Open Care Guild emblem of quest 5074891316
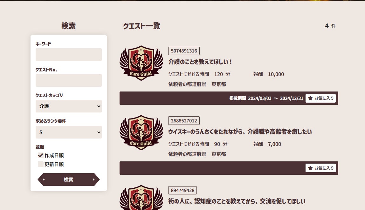The image size is (365, 210). 141,63
